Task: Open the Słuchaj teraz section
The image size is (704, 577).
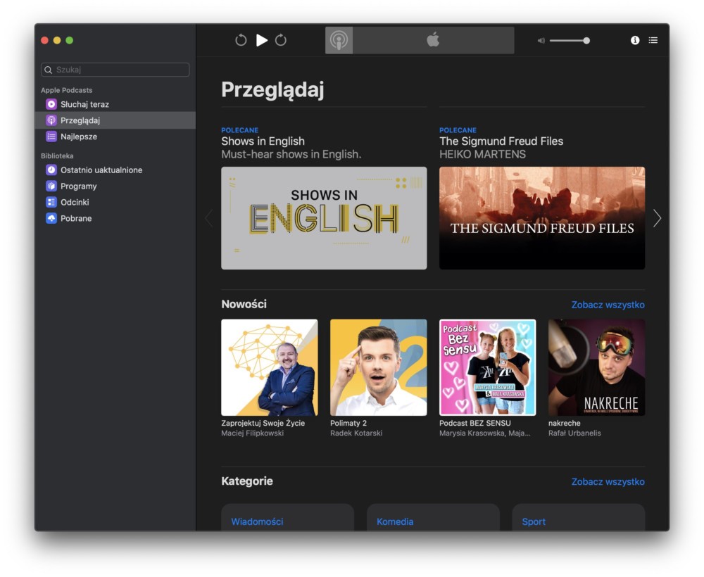Action: pyautogui.click(x=115, y=104)
